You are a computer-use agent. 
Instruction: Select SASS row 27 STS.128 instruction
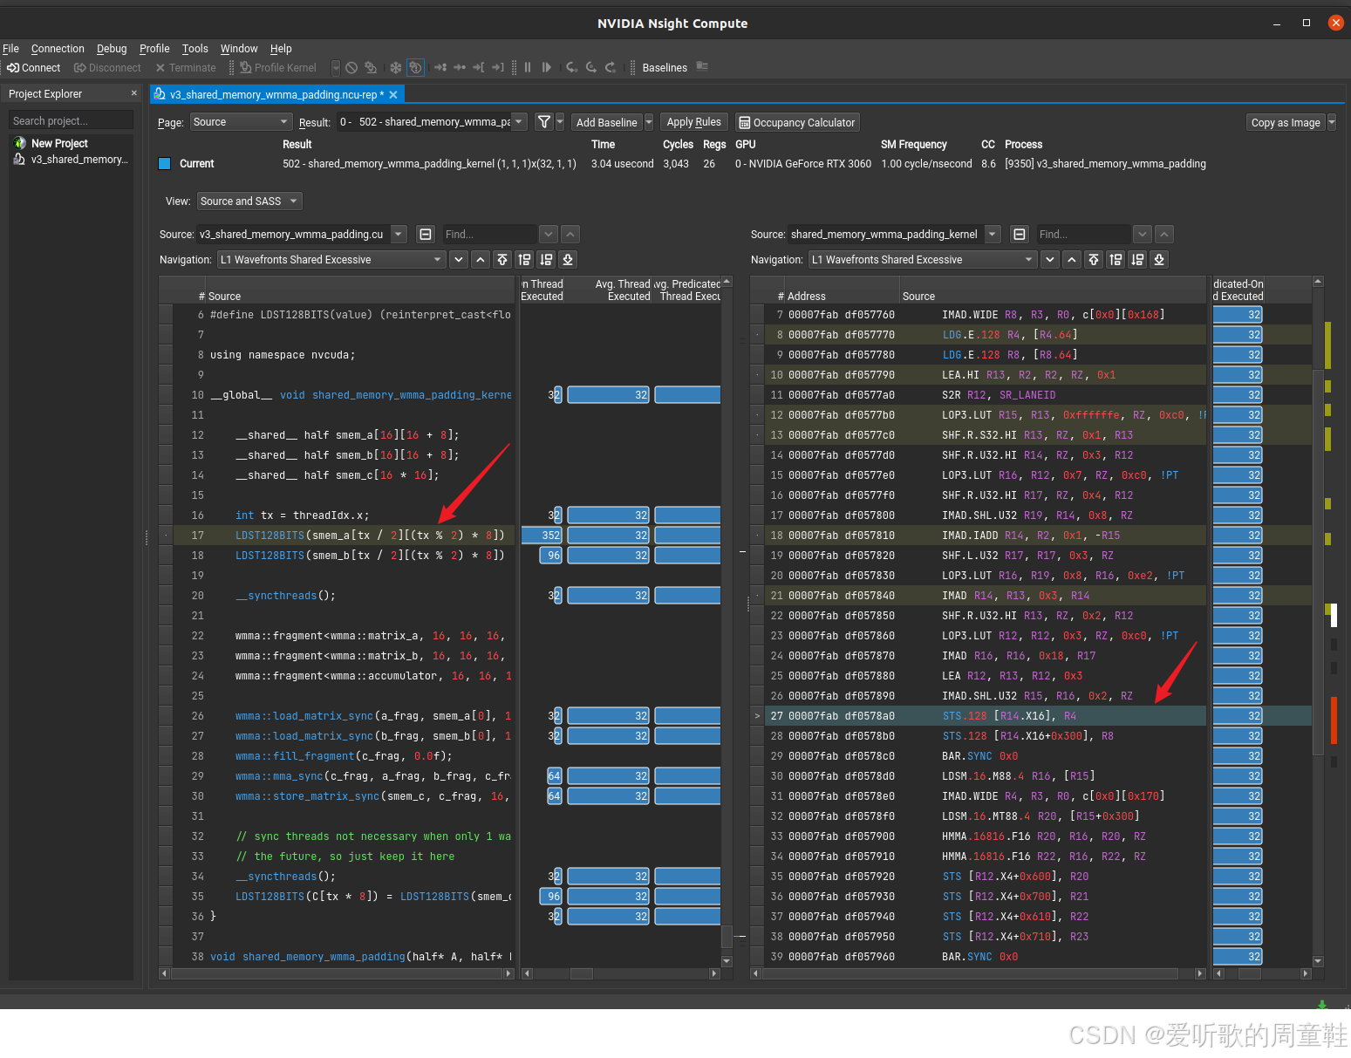(x=986, y=716)
